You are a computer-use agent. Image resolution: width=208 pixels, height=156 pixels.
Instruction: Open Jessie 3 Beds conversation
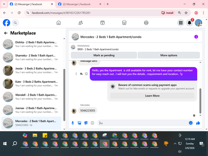click(x=31, y=70)
